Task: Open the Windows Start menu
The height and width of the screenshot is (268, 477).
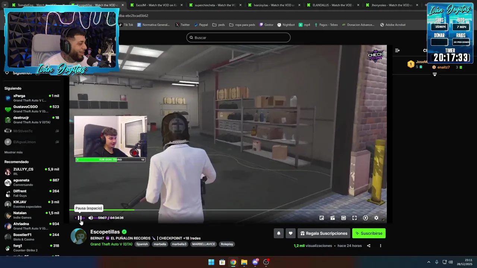Action: pos(211,262)
